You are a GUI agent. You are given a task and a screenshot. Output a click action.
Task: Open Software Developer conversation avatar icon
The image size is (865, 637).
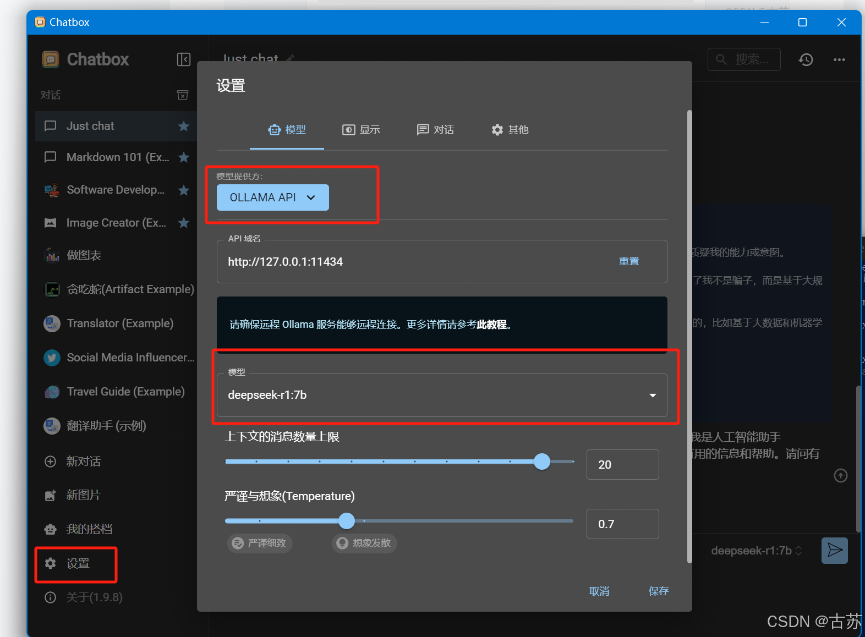[52, 190]
